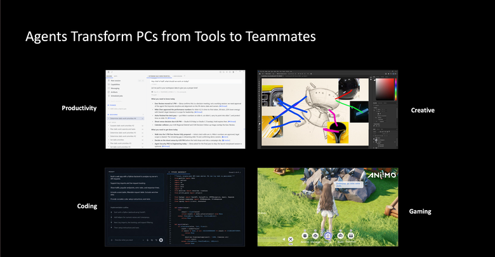Click the chrome headlight reference image on canvas
Image resolution: width=495 pixels, height=257 pixels.
(x=273, y=96)
